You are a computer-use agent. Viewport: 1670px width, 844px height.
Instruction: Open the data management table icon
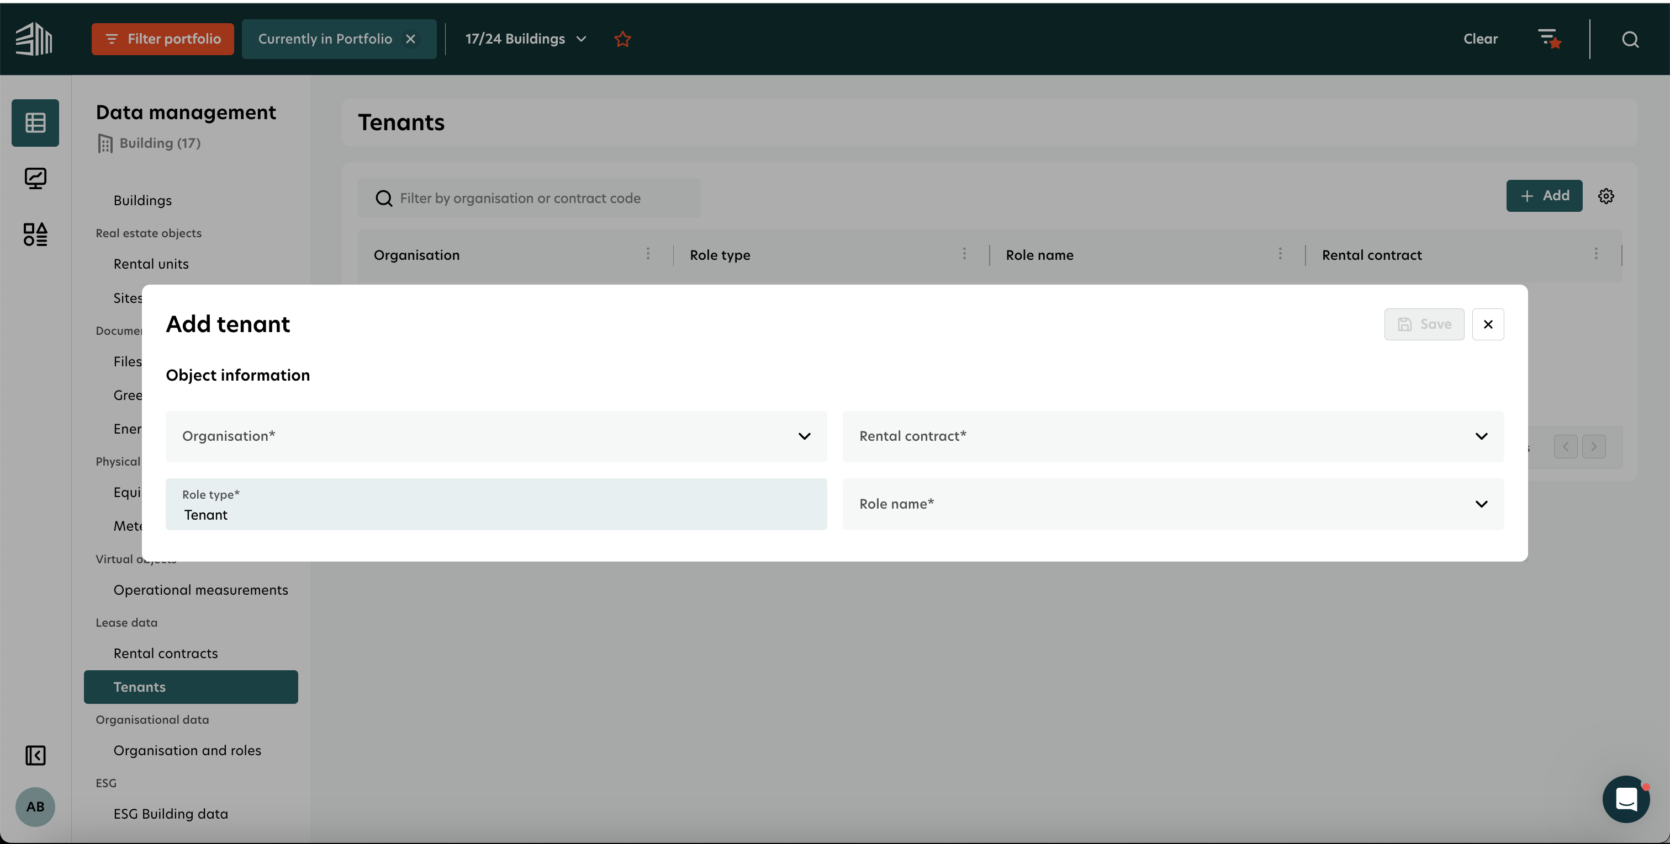coord(35,122)
